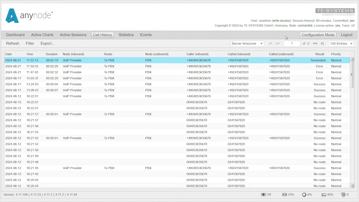This screenshot has height=202, width=359.
Task: Select the row at 16:20:44
Action: (177, 186)
